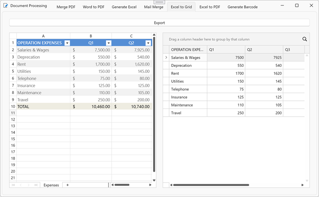319x197 pixels.
Task: Select Deprecation cell in spreadsheet
Action: click(43, 57)
